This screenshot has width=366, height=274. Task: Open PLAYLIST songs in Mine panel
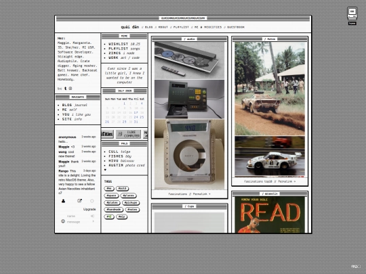(124, 49)
